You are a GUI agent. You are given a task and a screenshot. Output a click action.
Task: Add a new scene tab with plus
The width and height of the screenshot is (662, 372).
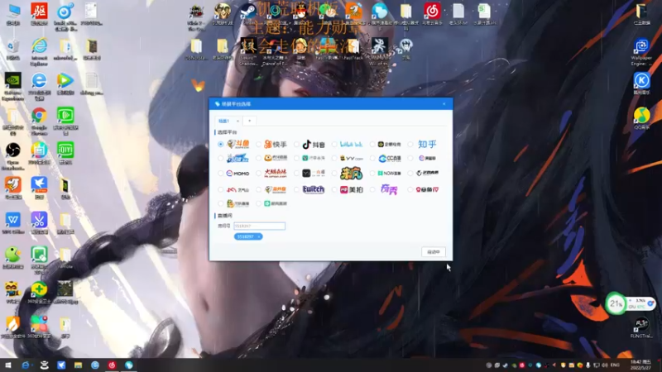[250, 121]
